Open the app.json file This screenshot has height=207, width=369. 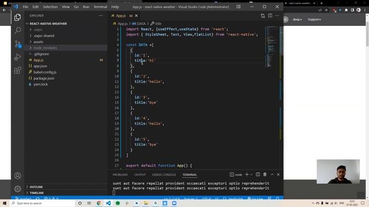[66, 66]
